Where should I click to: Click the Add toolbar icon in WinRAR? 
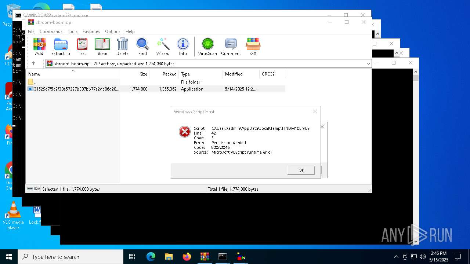tap(39, 47)
